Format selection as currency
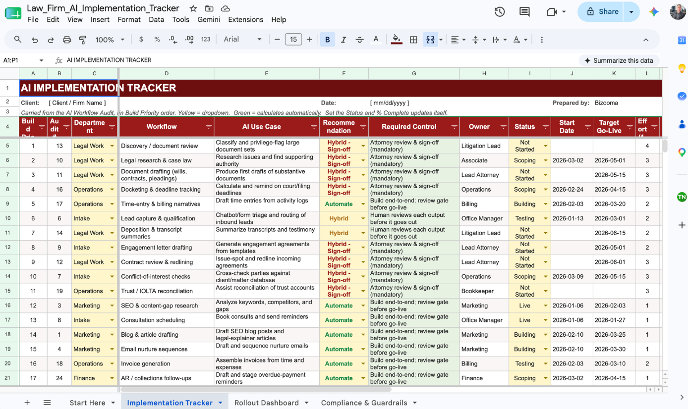688x409 pixels. point(141,40)
